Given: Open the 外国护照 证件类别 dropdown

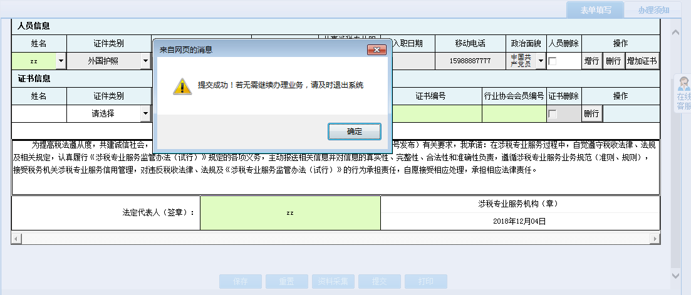Looking at the screenshot, I should (145, 61).
